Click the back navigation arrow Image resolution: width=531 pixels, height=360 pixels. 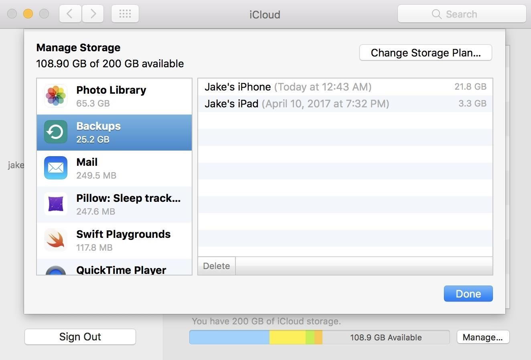coord(70,13)
